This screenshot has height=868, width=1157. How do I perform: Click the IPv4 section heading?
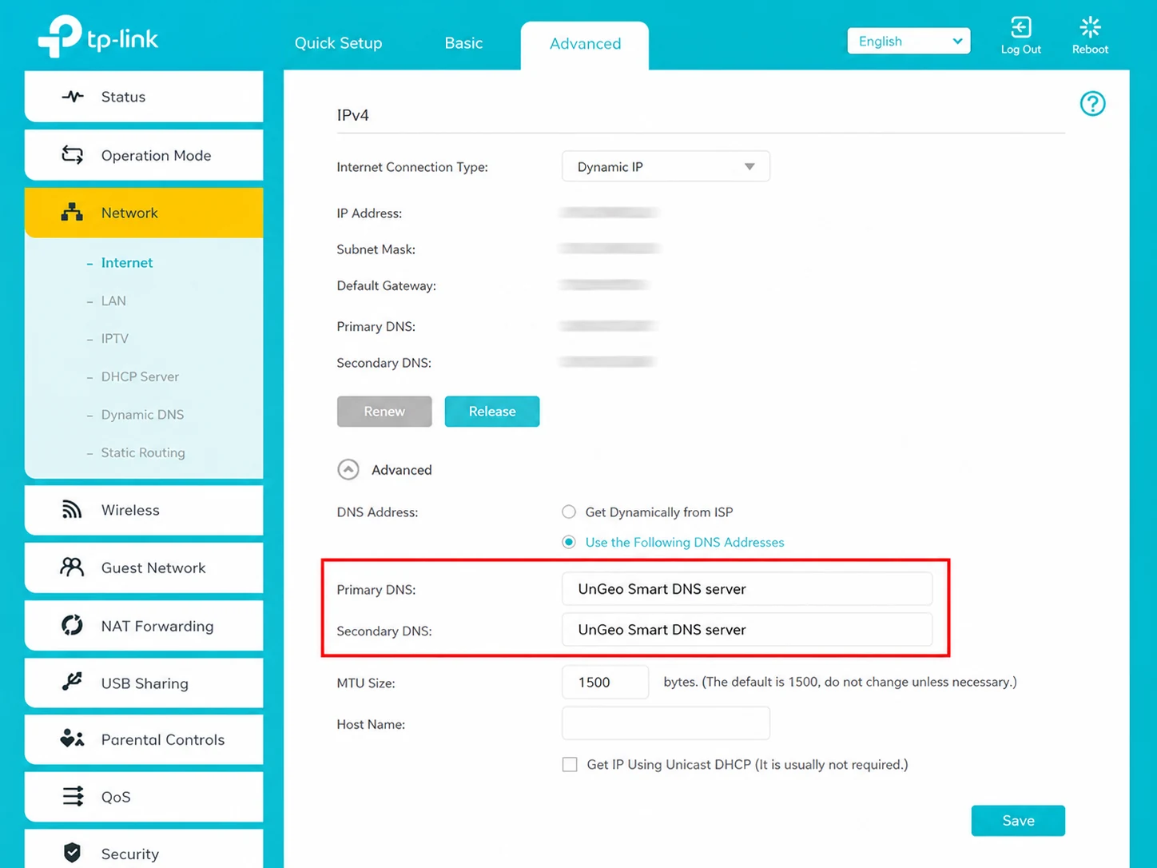(352, 115)
